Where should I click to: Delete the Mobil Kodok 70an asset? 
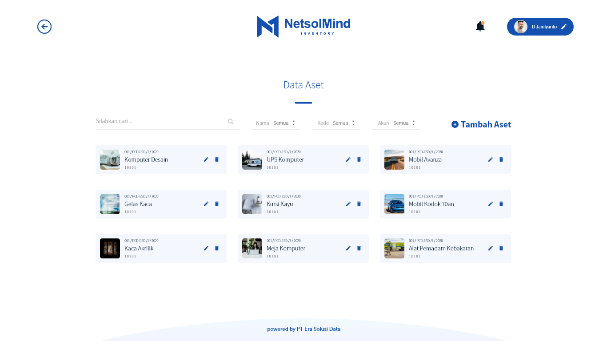coord(501,204)
